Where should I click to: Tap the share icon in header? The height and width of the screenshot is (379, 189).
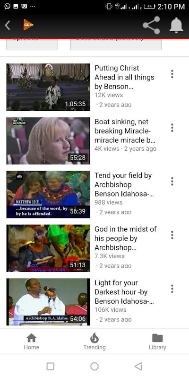(x=151, y=25)
